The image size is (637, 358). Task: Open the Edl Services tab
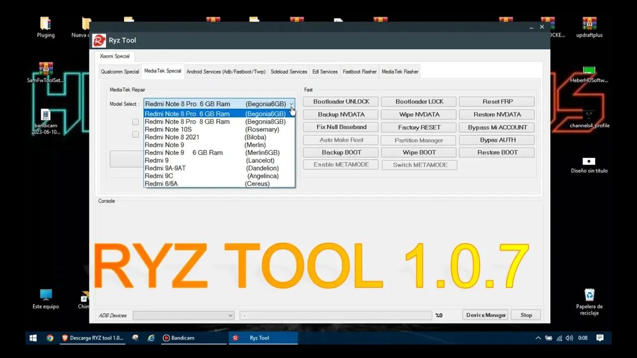click(324, 71)
